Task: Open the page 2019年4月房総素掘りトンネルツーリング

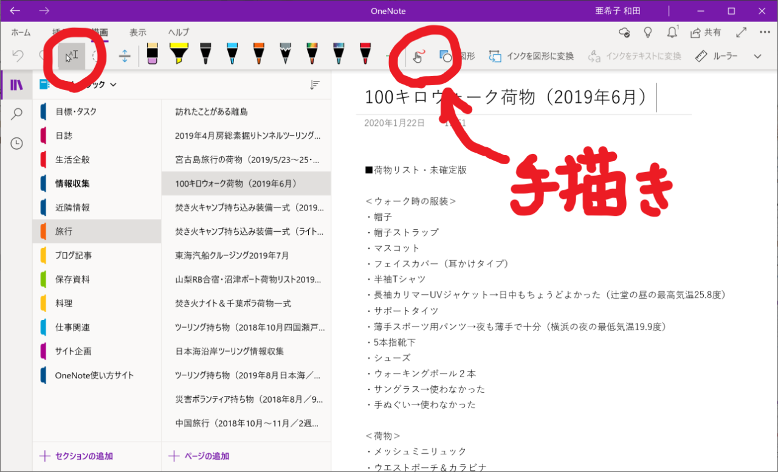Action: pyautogui.click(x=246, y=136)
